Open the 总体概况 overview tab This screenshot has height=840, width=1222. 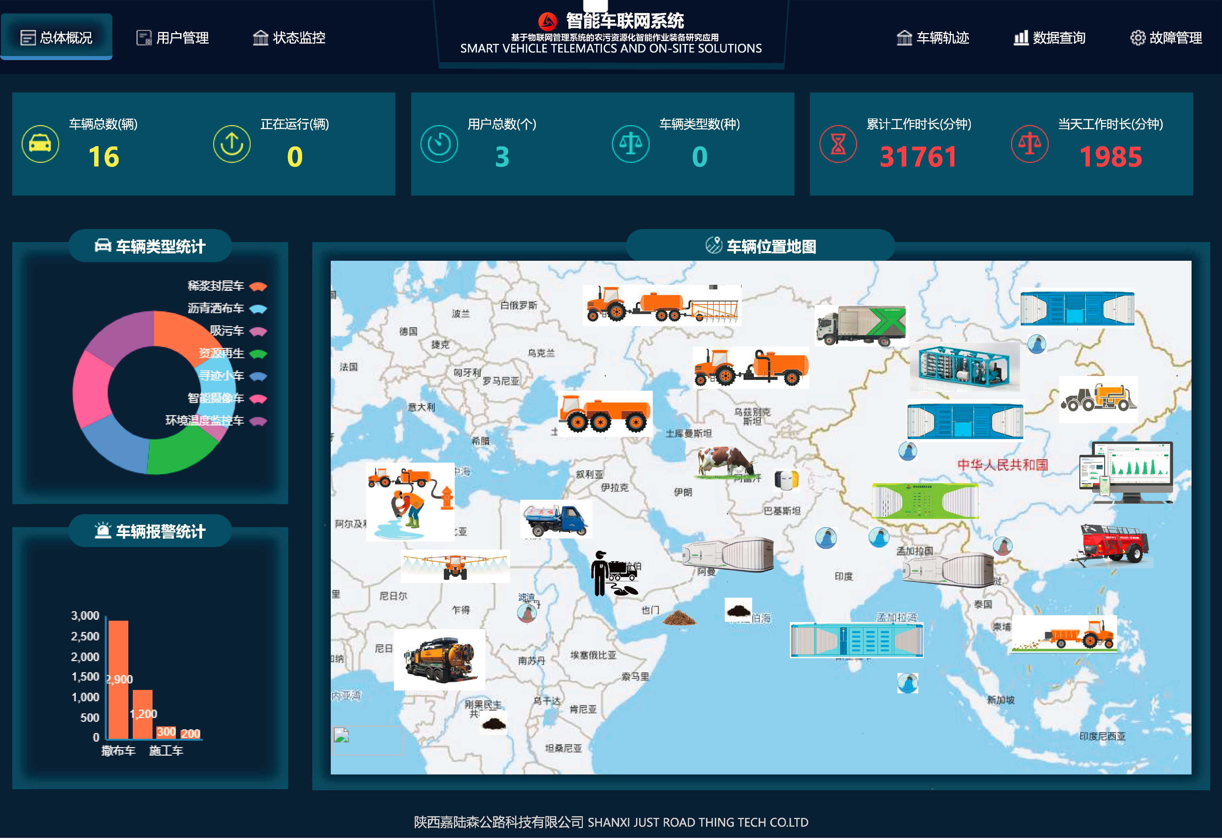point(56,37)
